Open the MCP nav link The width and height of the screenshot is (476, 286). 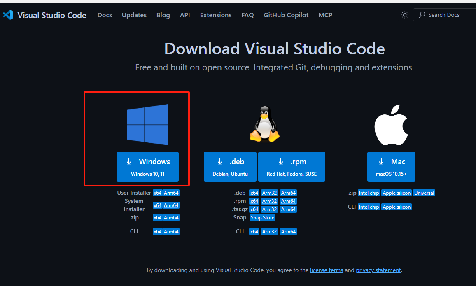point(325,15)
